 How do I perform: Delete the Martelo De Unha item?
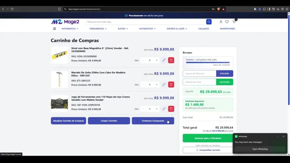(x=171, y=84)
